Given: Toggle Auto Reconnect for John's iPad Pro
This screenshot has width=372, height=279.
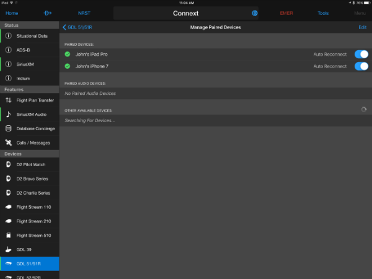Looking at the screenshot, I should pyautogui.click(x=361, y=54).
